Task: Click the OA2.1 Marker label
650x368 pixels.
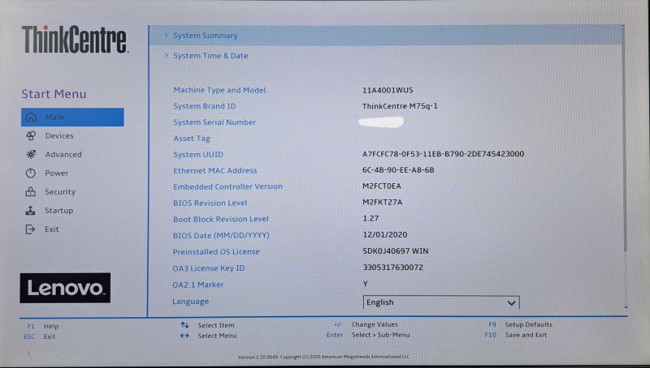Action: pos(198,285)
